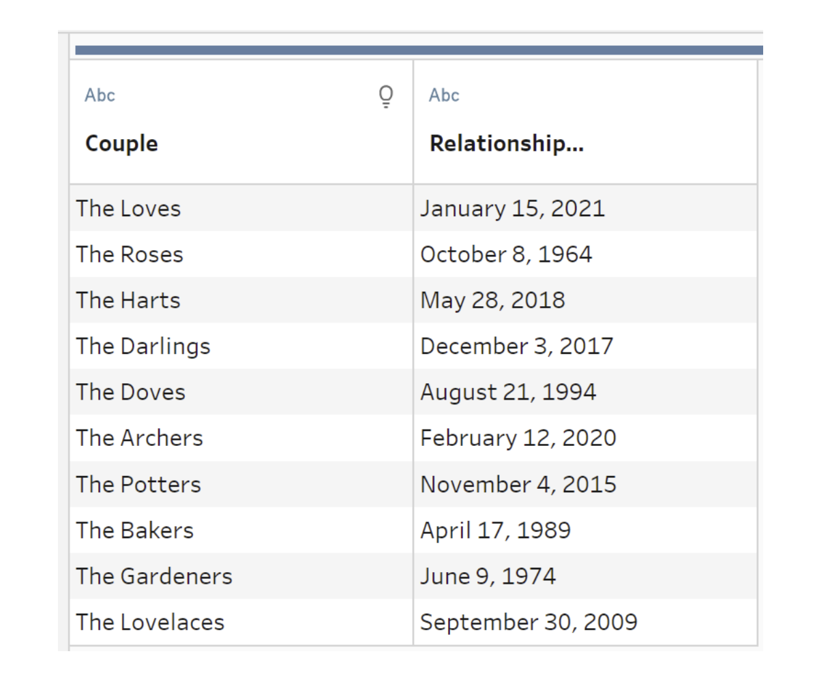815x688 pixels.
Task: Select the February 12, 2020 value
Action: coord(518,438)
